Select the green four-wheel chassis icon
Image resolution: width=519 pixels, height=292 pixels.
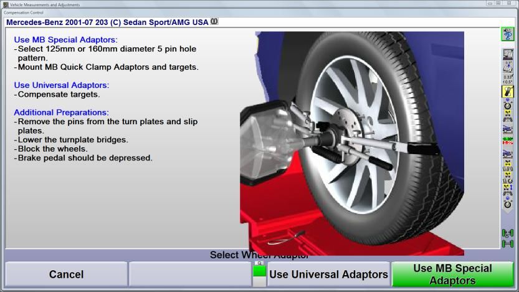tap(508, 233)
